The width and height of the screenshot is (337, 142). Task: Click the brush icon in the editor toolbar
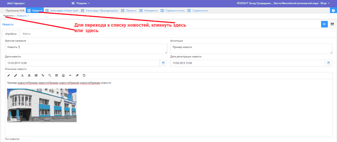coord(15,75)
